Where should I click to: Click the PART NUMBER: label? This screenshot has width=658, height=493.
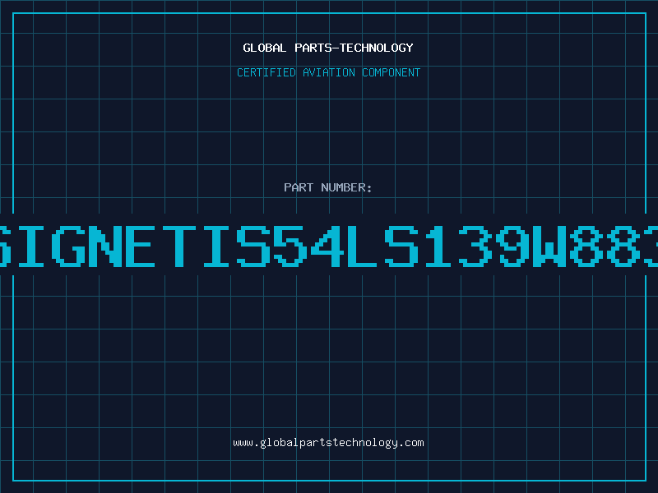click(328, 187)
